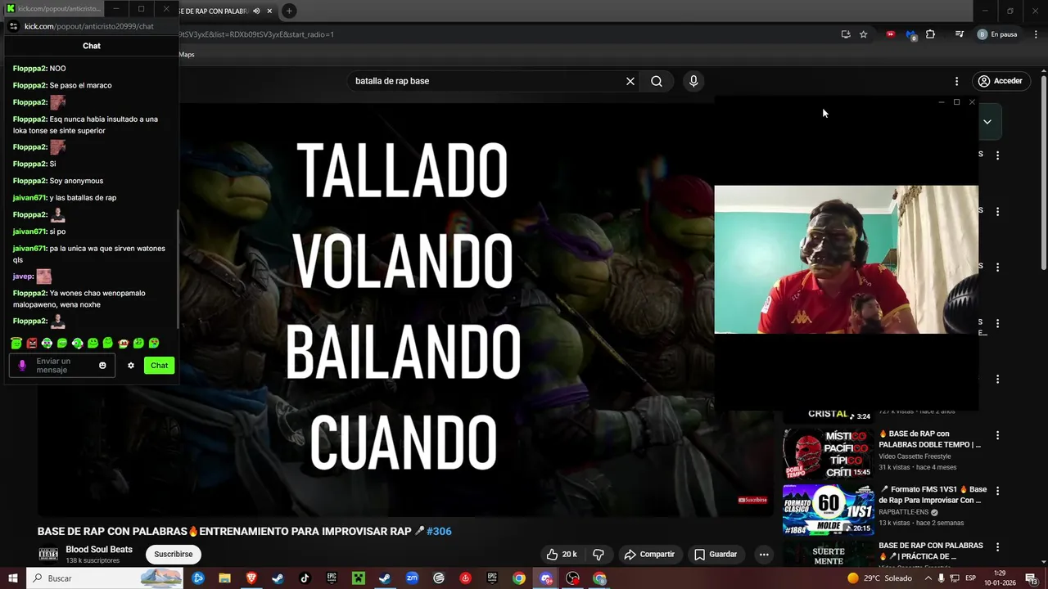Screen dimensions: 1048x589
Task: Open the Chrome profile 'En pausa' chip
Action: click(x=998, y=34)
